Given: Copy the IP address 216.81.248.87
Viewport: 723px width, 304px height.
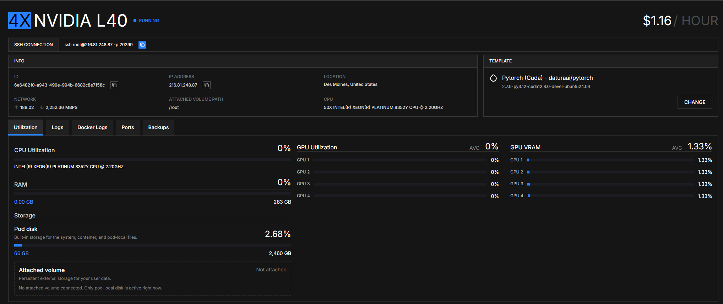Looking at the screenshot, I should [x=207, y=85].
